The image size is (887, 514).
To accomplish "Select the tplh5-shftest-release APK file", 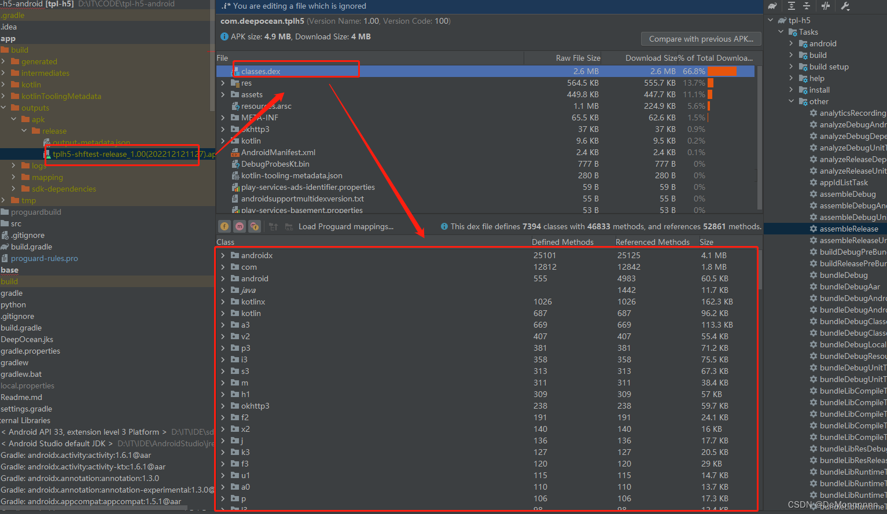I will point(134,154).
